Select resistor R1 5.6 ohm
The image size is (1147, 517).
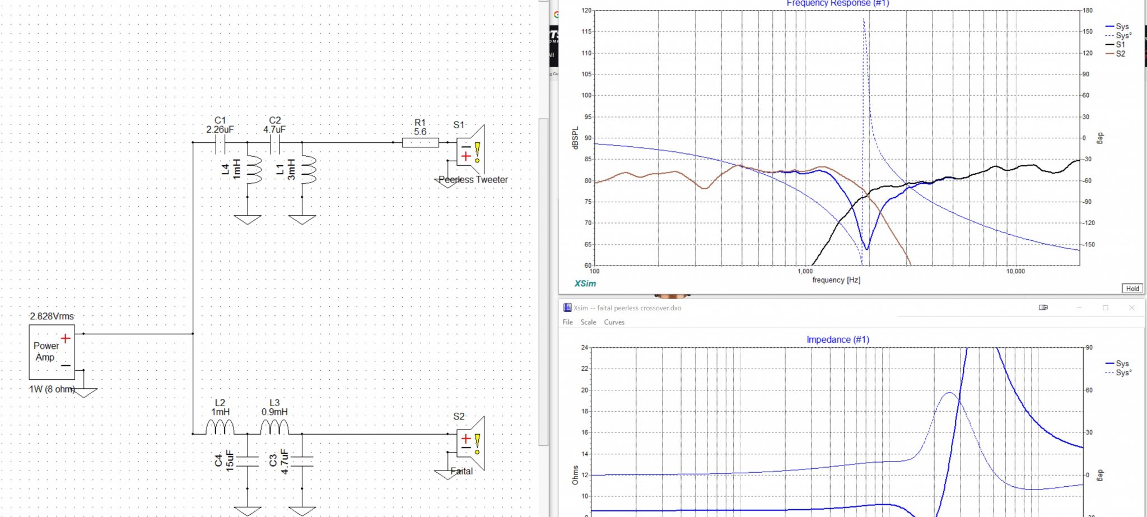click(x=420, y=143)
